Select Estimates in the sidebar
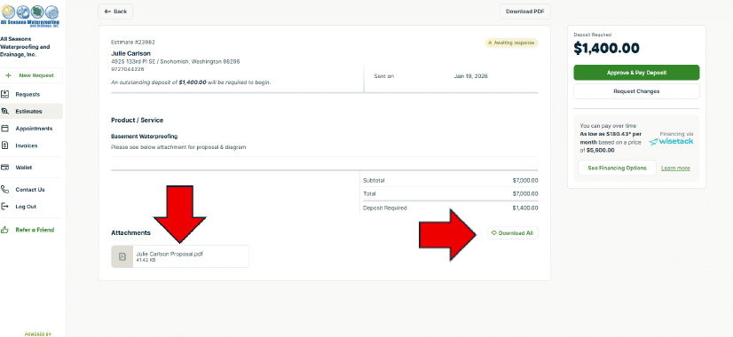 tap(31, 111)
